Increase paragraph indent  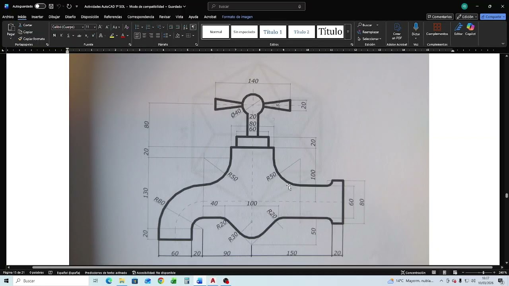(178, 27)
